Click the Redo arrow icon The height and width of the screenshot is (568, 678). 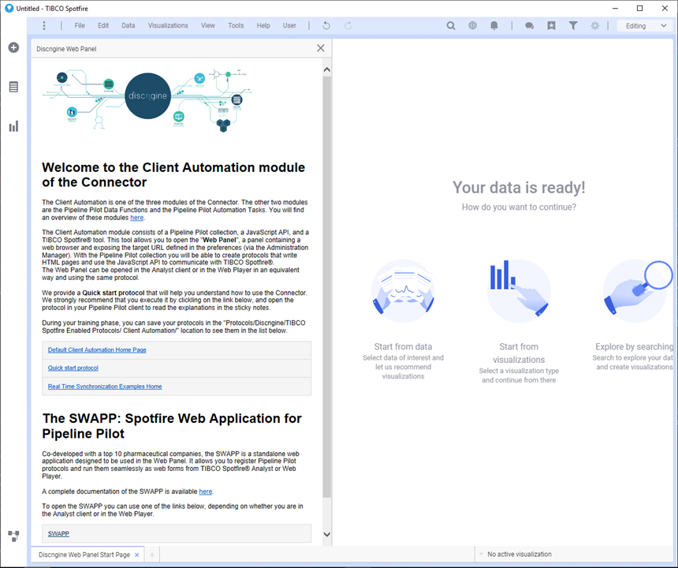click(348, 25)
